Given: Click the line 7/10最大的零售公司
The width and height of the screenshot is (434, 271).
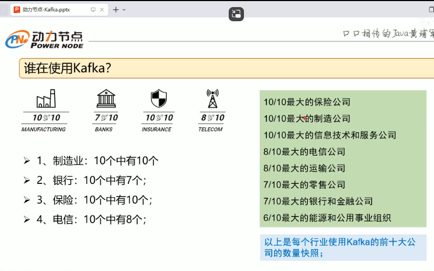Looking at the screenshot, I should click(x=304, y=184).
